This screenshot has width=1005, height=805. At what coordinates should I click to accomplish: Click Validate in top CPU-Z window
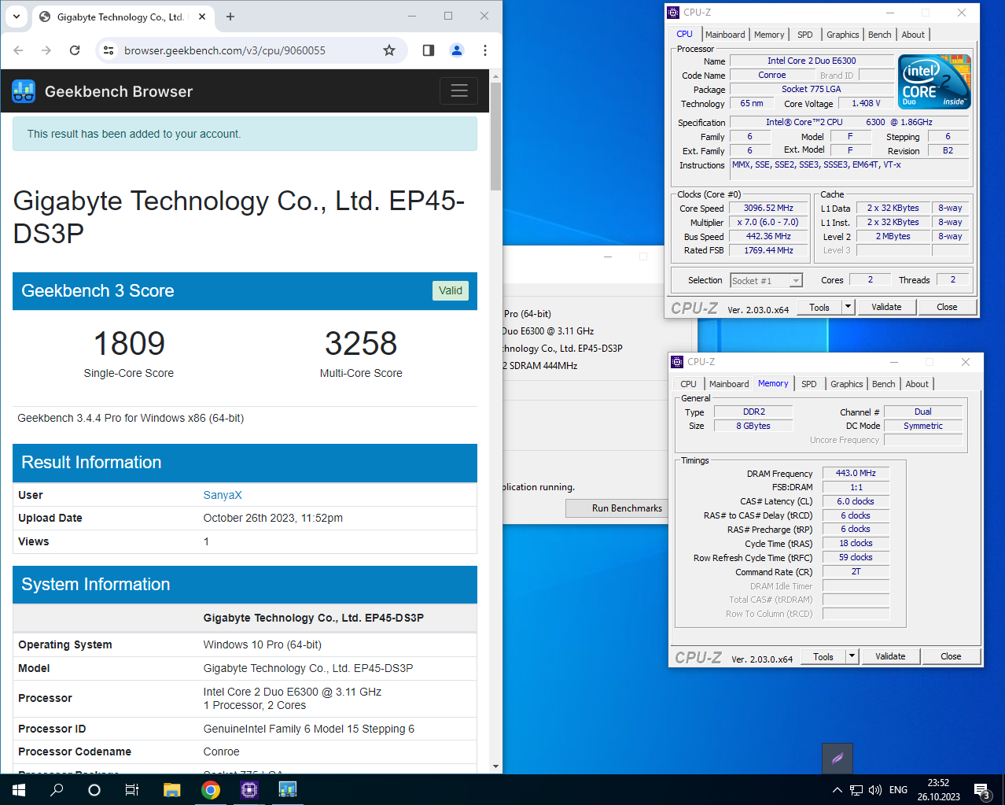click(886, 308)
